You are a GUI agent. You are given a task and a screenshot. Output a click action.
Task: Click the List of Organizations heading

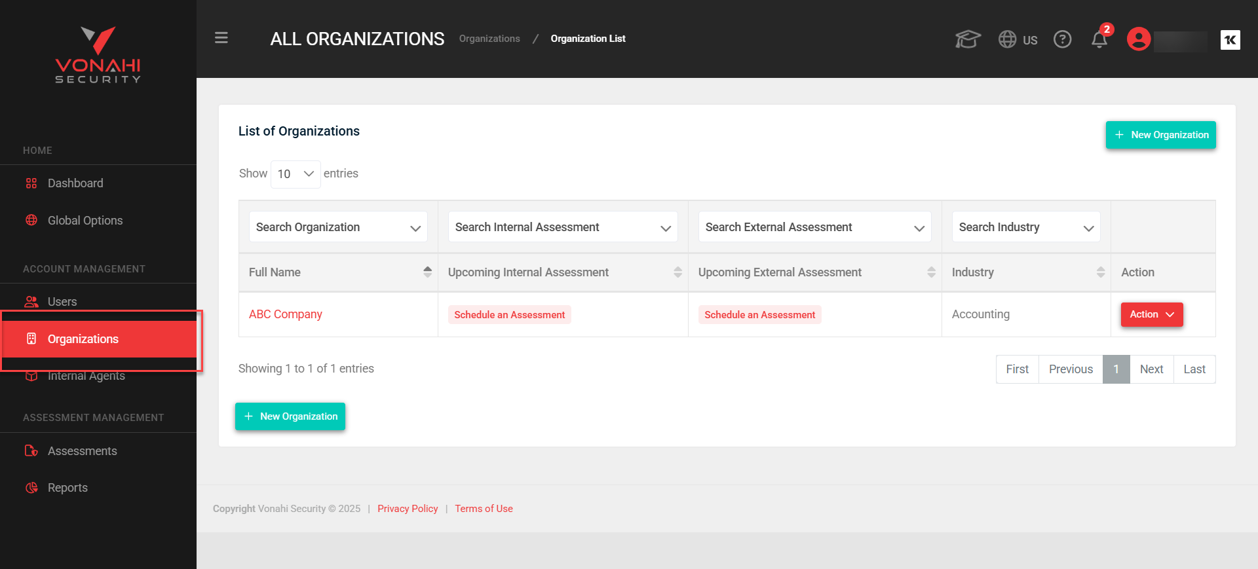(299, 131)
